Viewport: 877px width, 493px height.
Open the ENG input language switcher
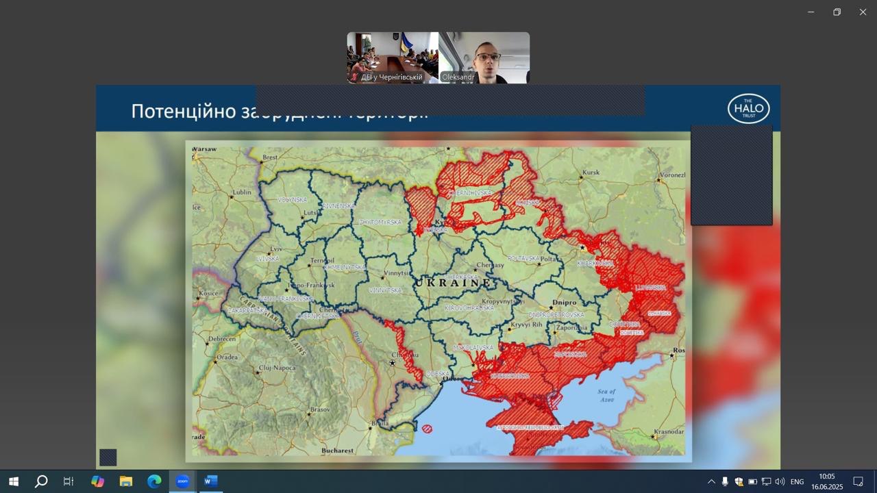(x=797, y=482)
